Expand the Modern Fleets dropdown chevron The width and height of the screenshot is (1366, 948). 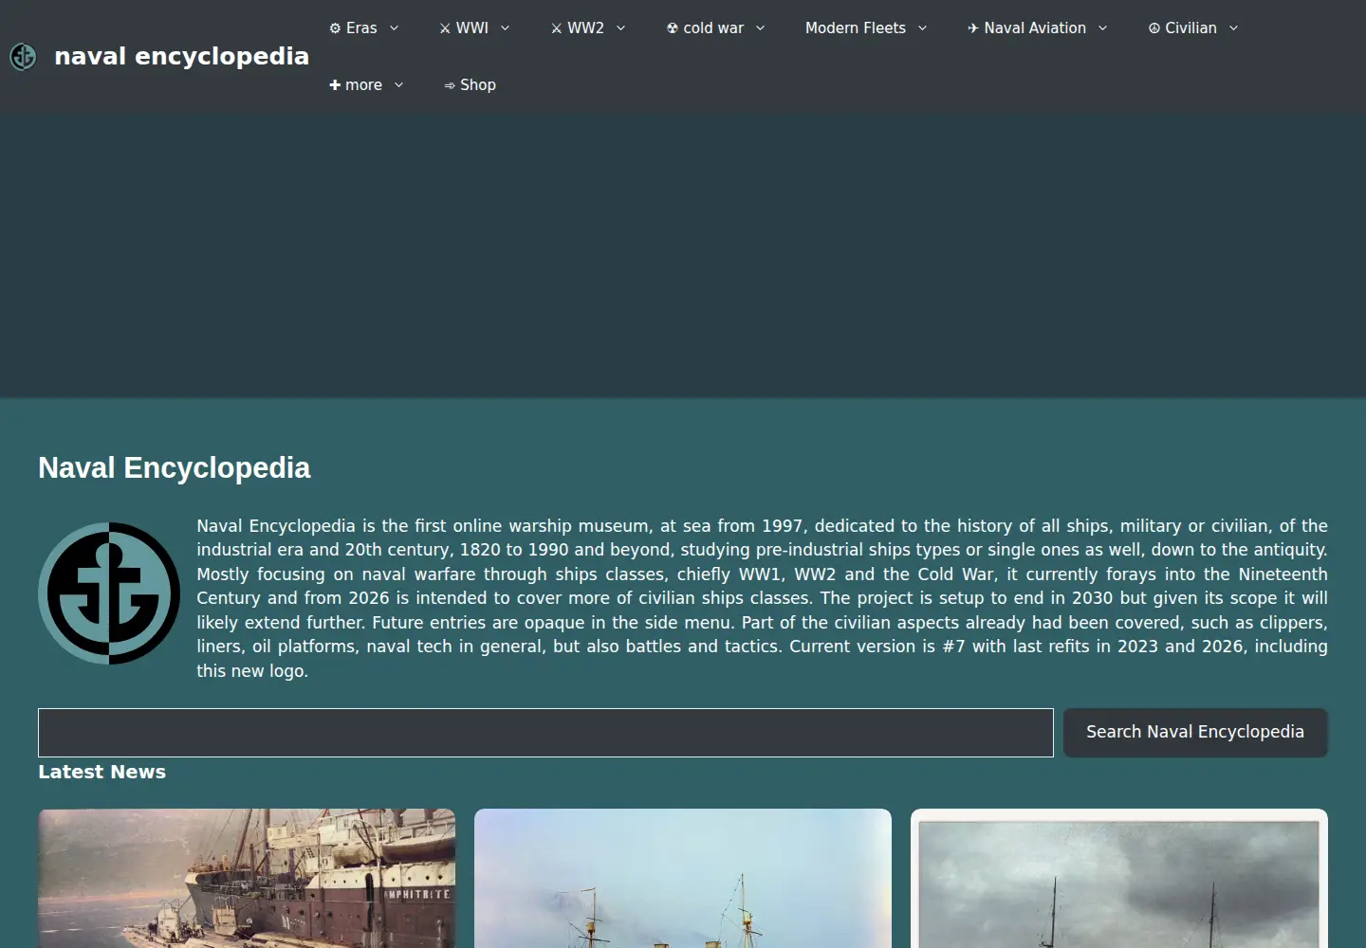point(923,28)
